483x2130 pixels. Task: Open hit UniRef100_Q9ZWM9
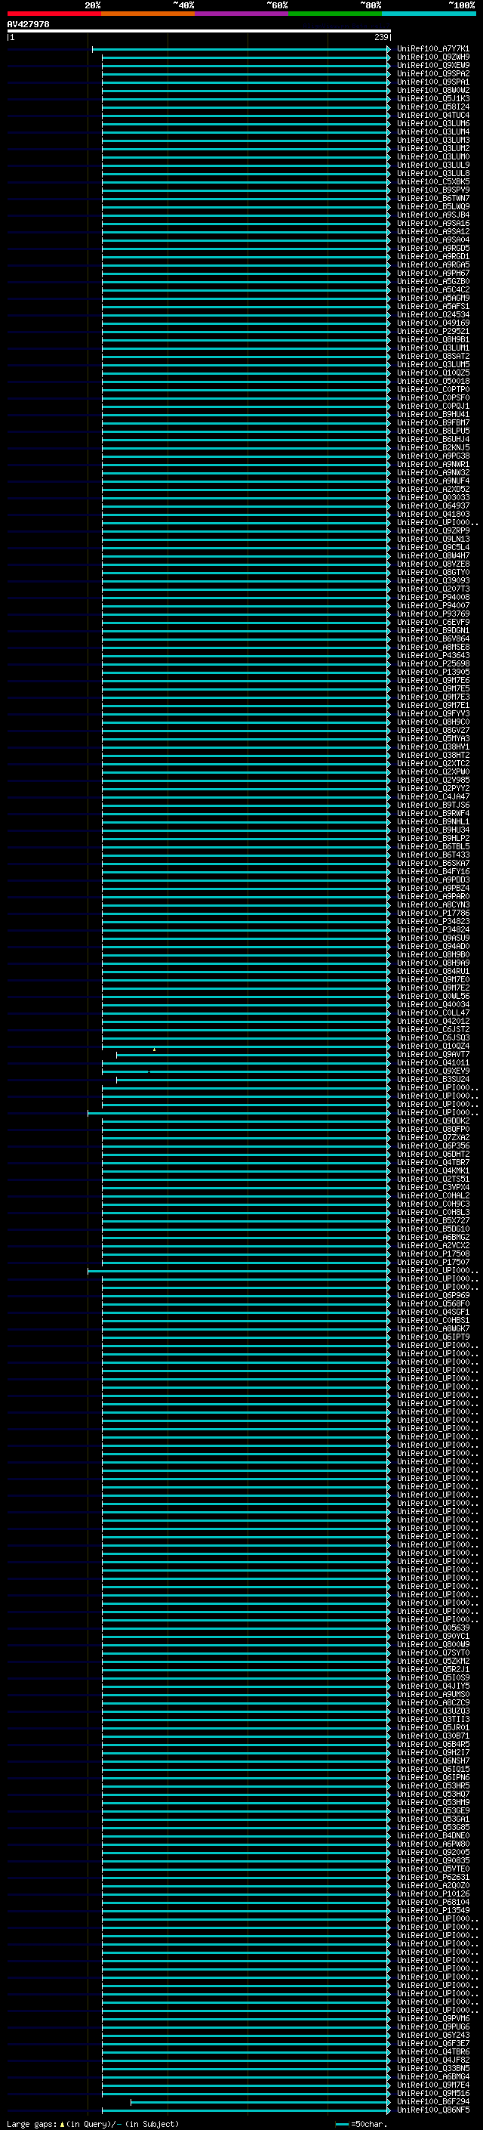tap(432, 57)
